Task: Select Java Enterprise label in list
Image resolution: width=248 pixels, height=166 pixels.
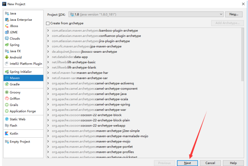Action: pyautogui.click(x=21, y=20)
